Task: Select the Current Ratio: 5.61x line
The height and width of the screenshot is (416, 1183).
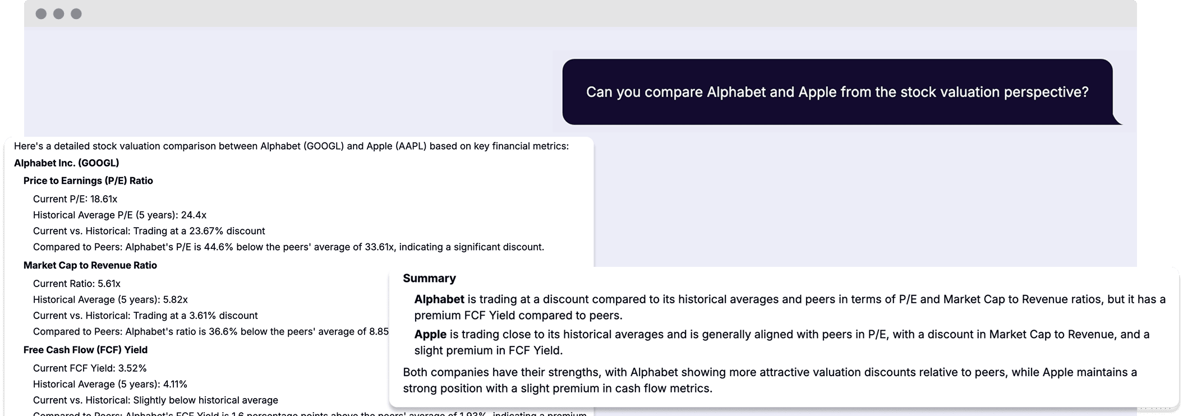Action: 77,284
